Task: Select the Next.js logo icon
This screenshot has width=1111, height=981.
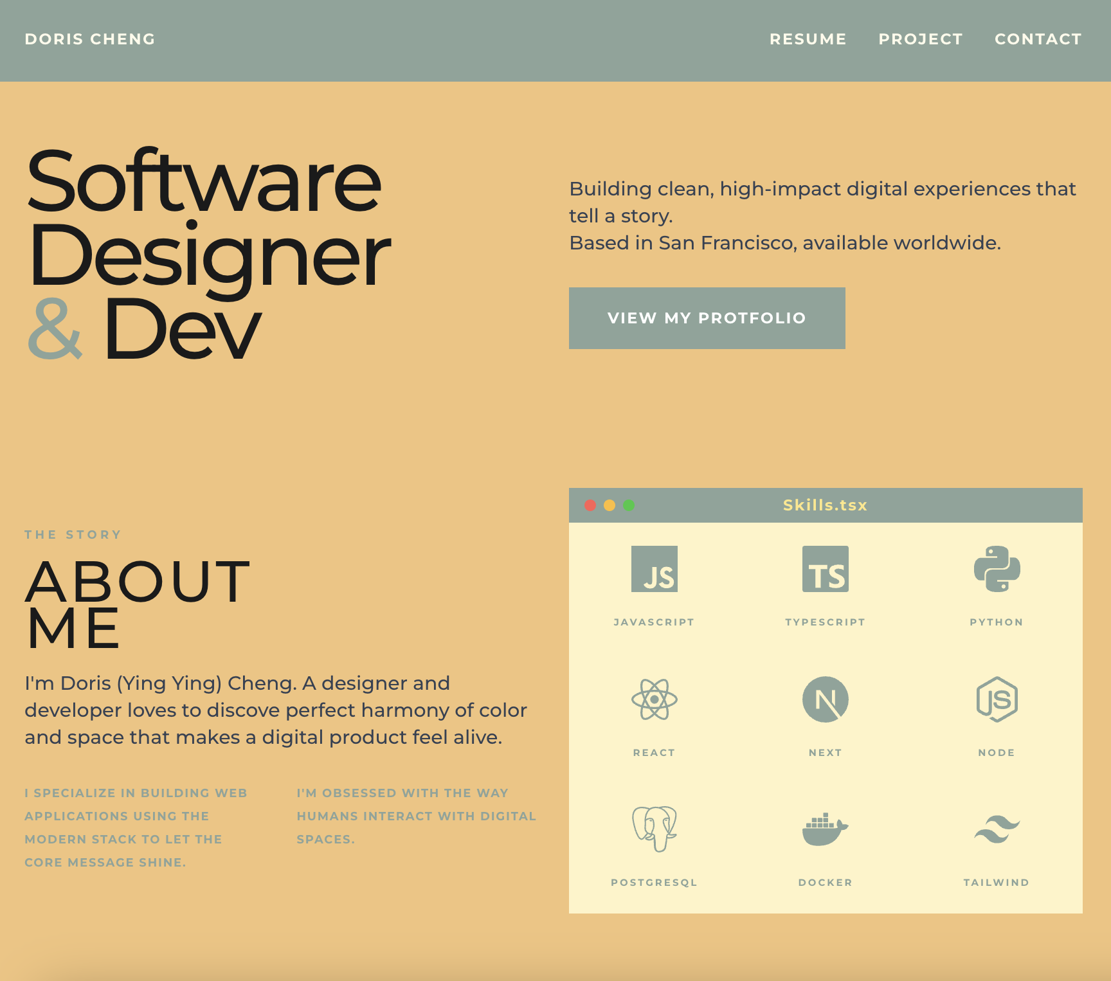Action: tap(825, 699)
